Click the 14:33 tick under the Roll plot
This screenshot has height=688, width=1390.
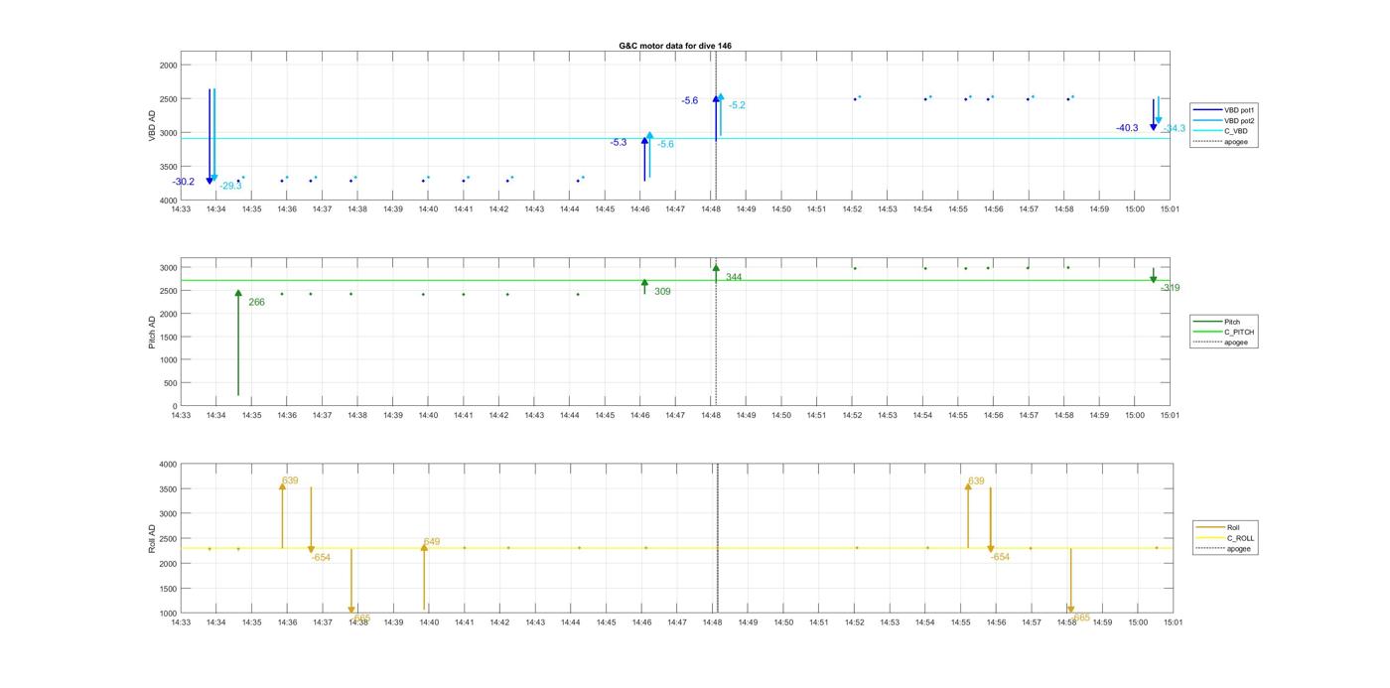click(181, 622)
